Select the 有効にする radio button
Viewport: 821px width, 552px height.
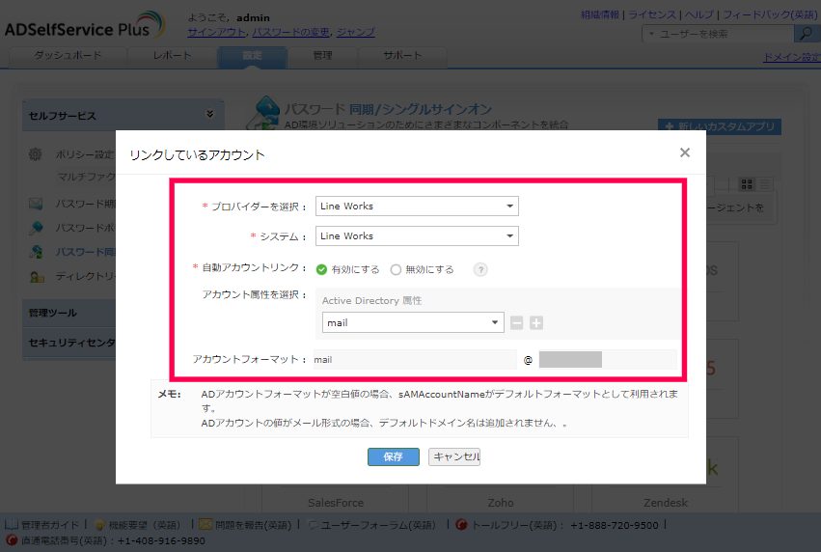pyautogui.click(x=321, y=269)
